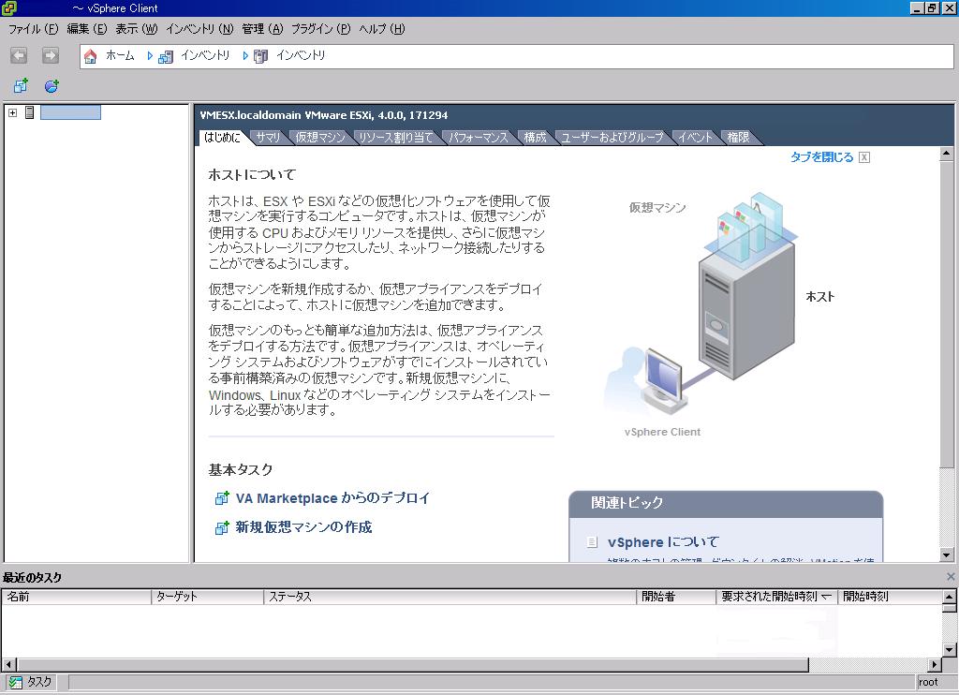Open the dropdown arrow after first インベントリ breadcrumb
This screenshot has height=695, width=959.
pos(245,55)
